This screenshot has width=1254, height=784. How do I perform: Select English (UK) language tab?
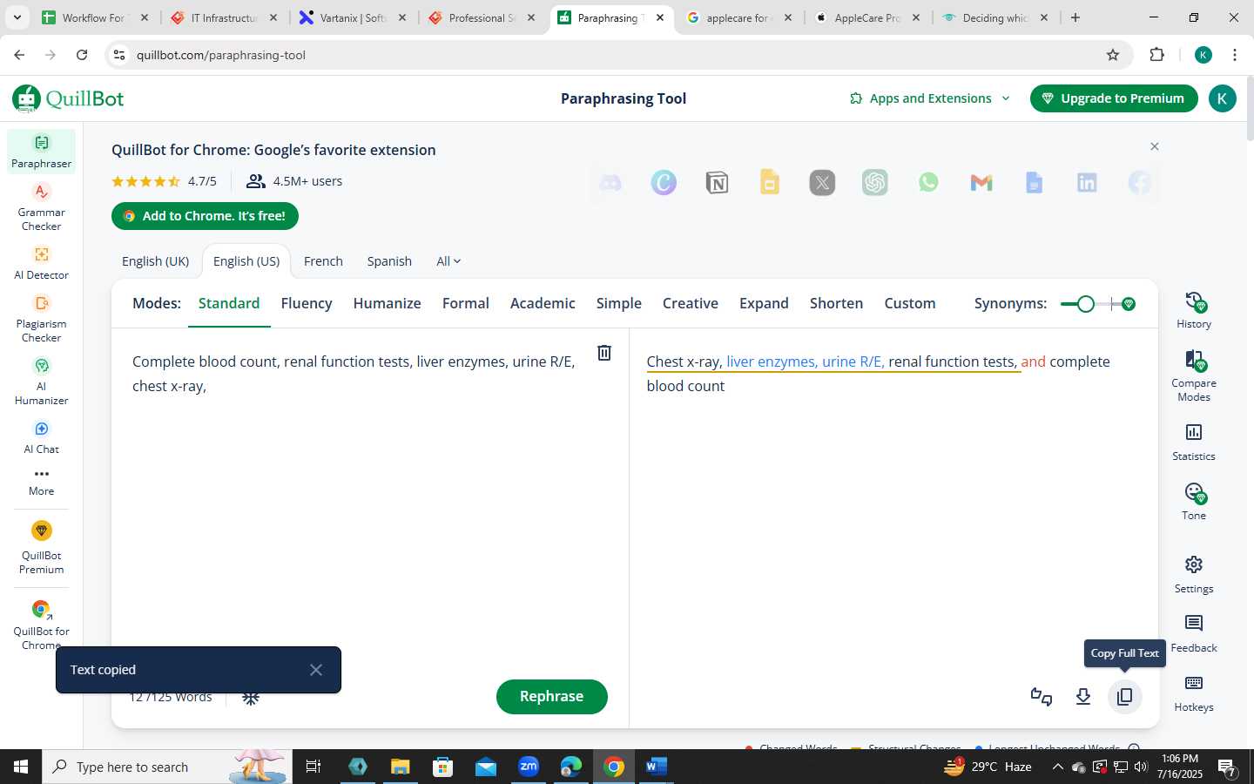(x=155, y=261)
